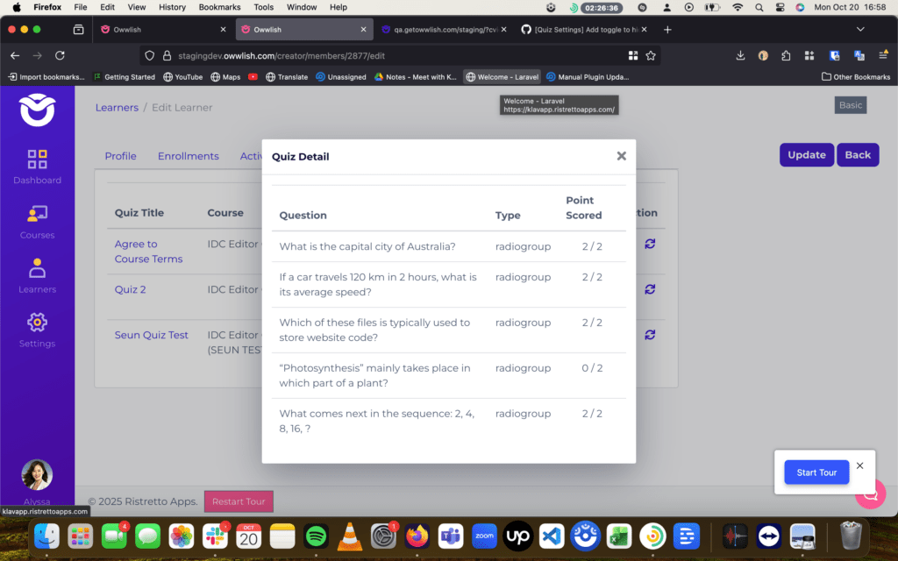Switch to the Enrollments tab

click(x=188, y=156)
